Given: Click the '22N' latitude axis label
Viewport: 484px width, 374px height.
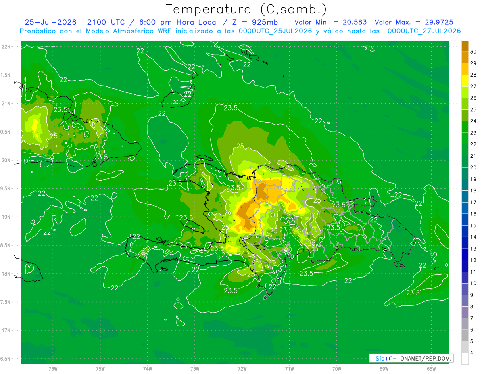Looking at the screenshot, I should [6, 47].
